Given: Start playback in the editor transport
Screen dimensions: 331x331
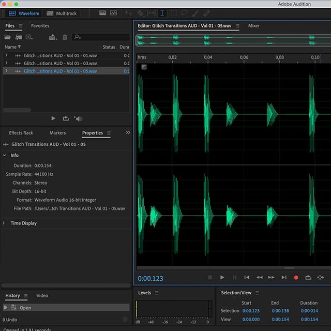Looking at the screenshot, I should (222, 278).
